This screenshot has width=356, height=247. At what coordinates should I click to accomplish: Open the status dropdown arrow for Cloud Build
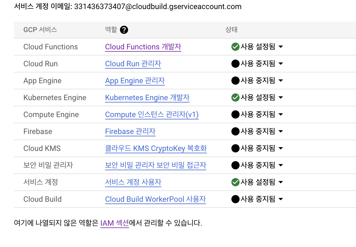[x=281, y=199]
